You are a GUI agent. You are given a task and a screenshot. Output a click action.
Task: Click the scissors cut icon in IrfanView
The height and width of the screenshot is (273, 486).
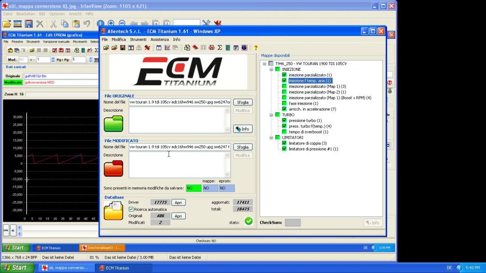(53, 24)
